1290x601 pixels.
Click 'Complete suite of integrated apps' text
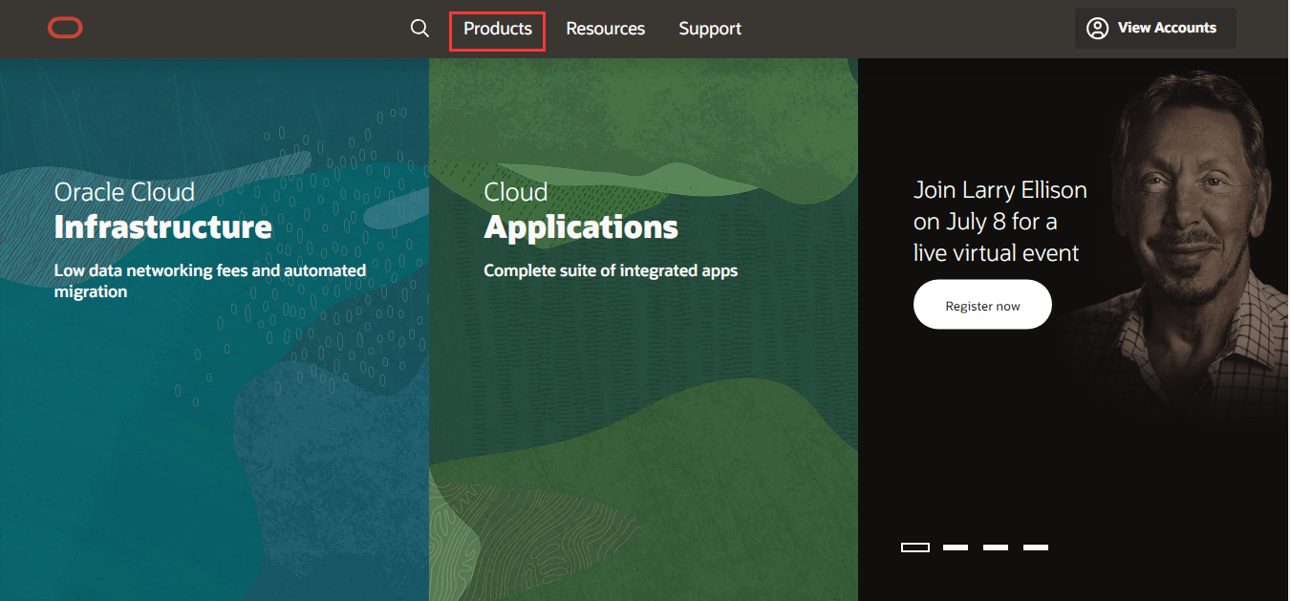[x=611, y=270]
